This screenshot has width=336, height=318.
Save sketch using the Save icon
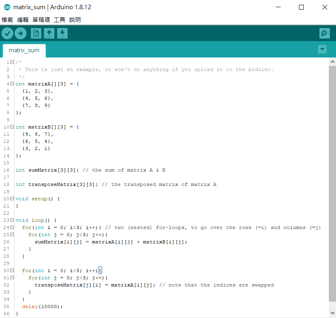[x=62, y=34]
